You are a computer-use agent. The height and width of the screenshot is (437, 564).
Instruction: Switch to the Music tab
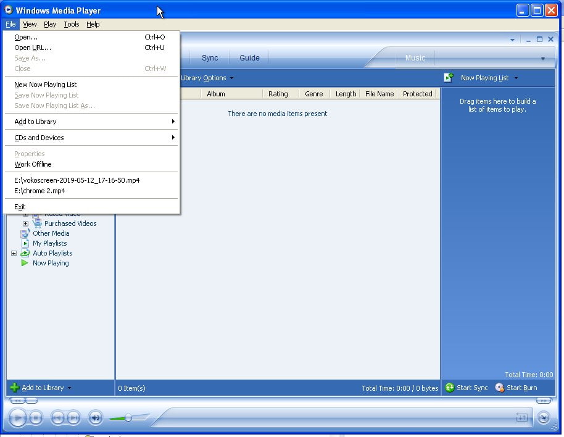click(x=415, y=58)
